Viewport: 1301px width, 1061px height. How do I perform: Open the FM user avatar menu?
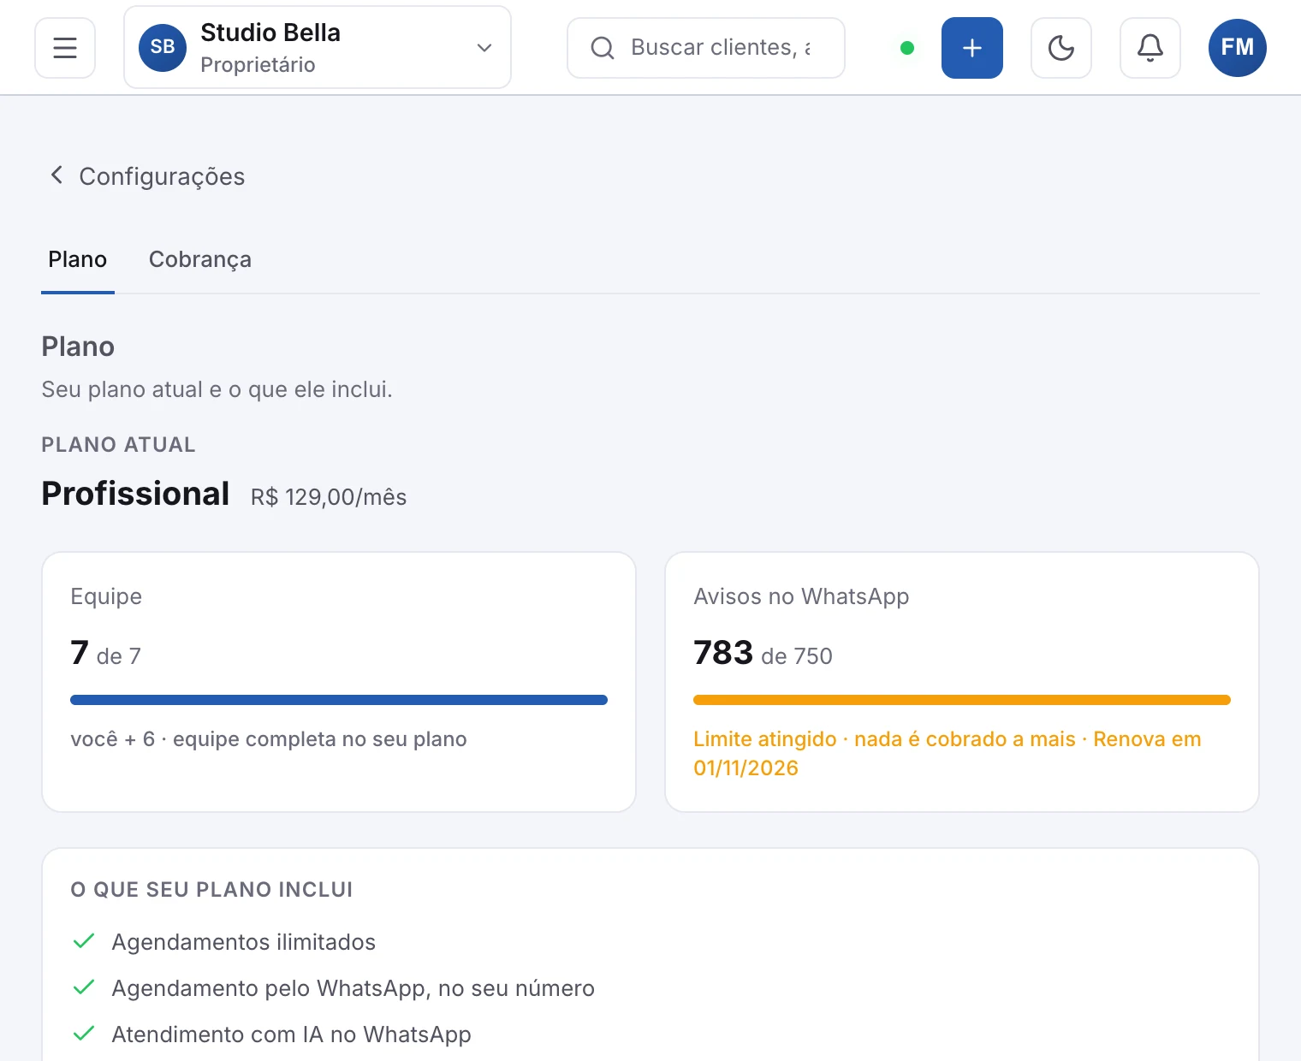point(1238,48)
